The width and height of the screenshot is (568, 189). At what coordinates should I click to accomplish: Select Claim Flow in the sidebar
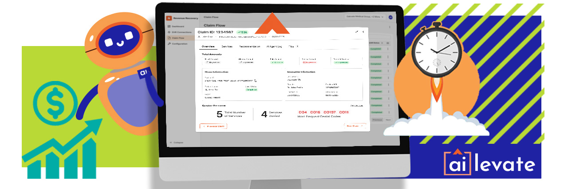pos(176,38)
